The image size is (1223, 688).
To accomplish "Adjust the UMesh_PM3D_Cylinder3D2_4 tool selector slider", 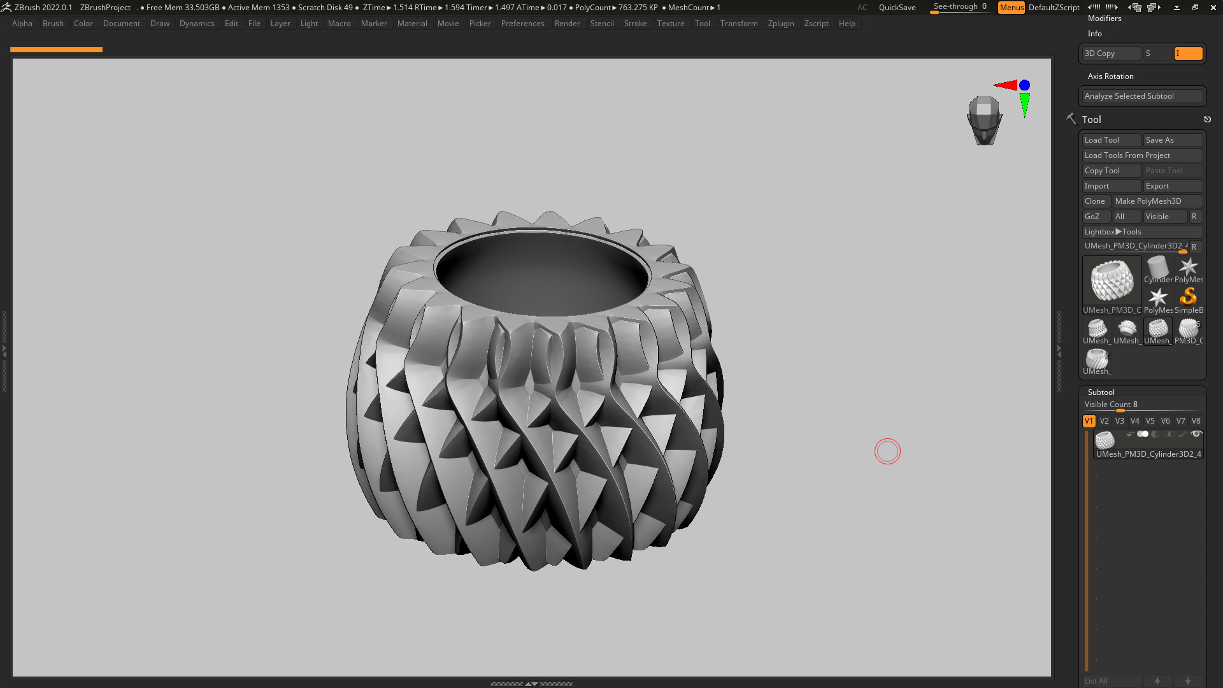I will point(1136,247).
